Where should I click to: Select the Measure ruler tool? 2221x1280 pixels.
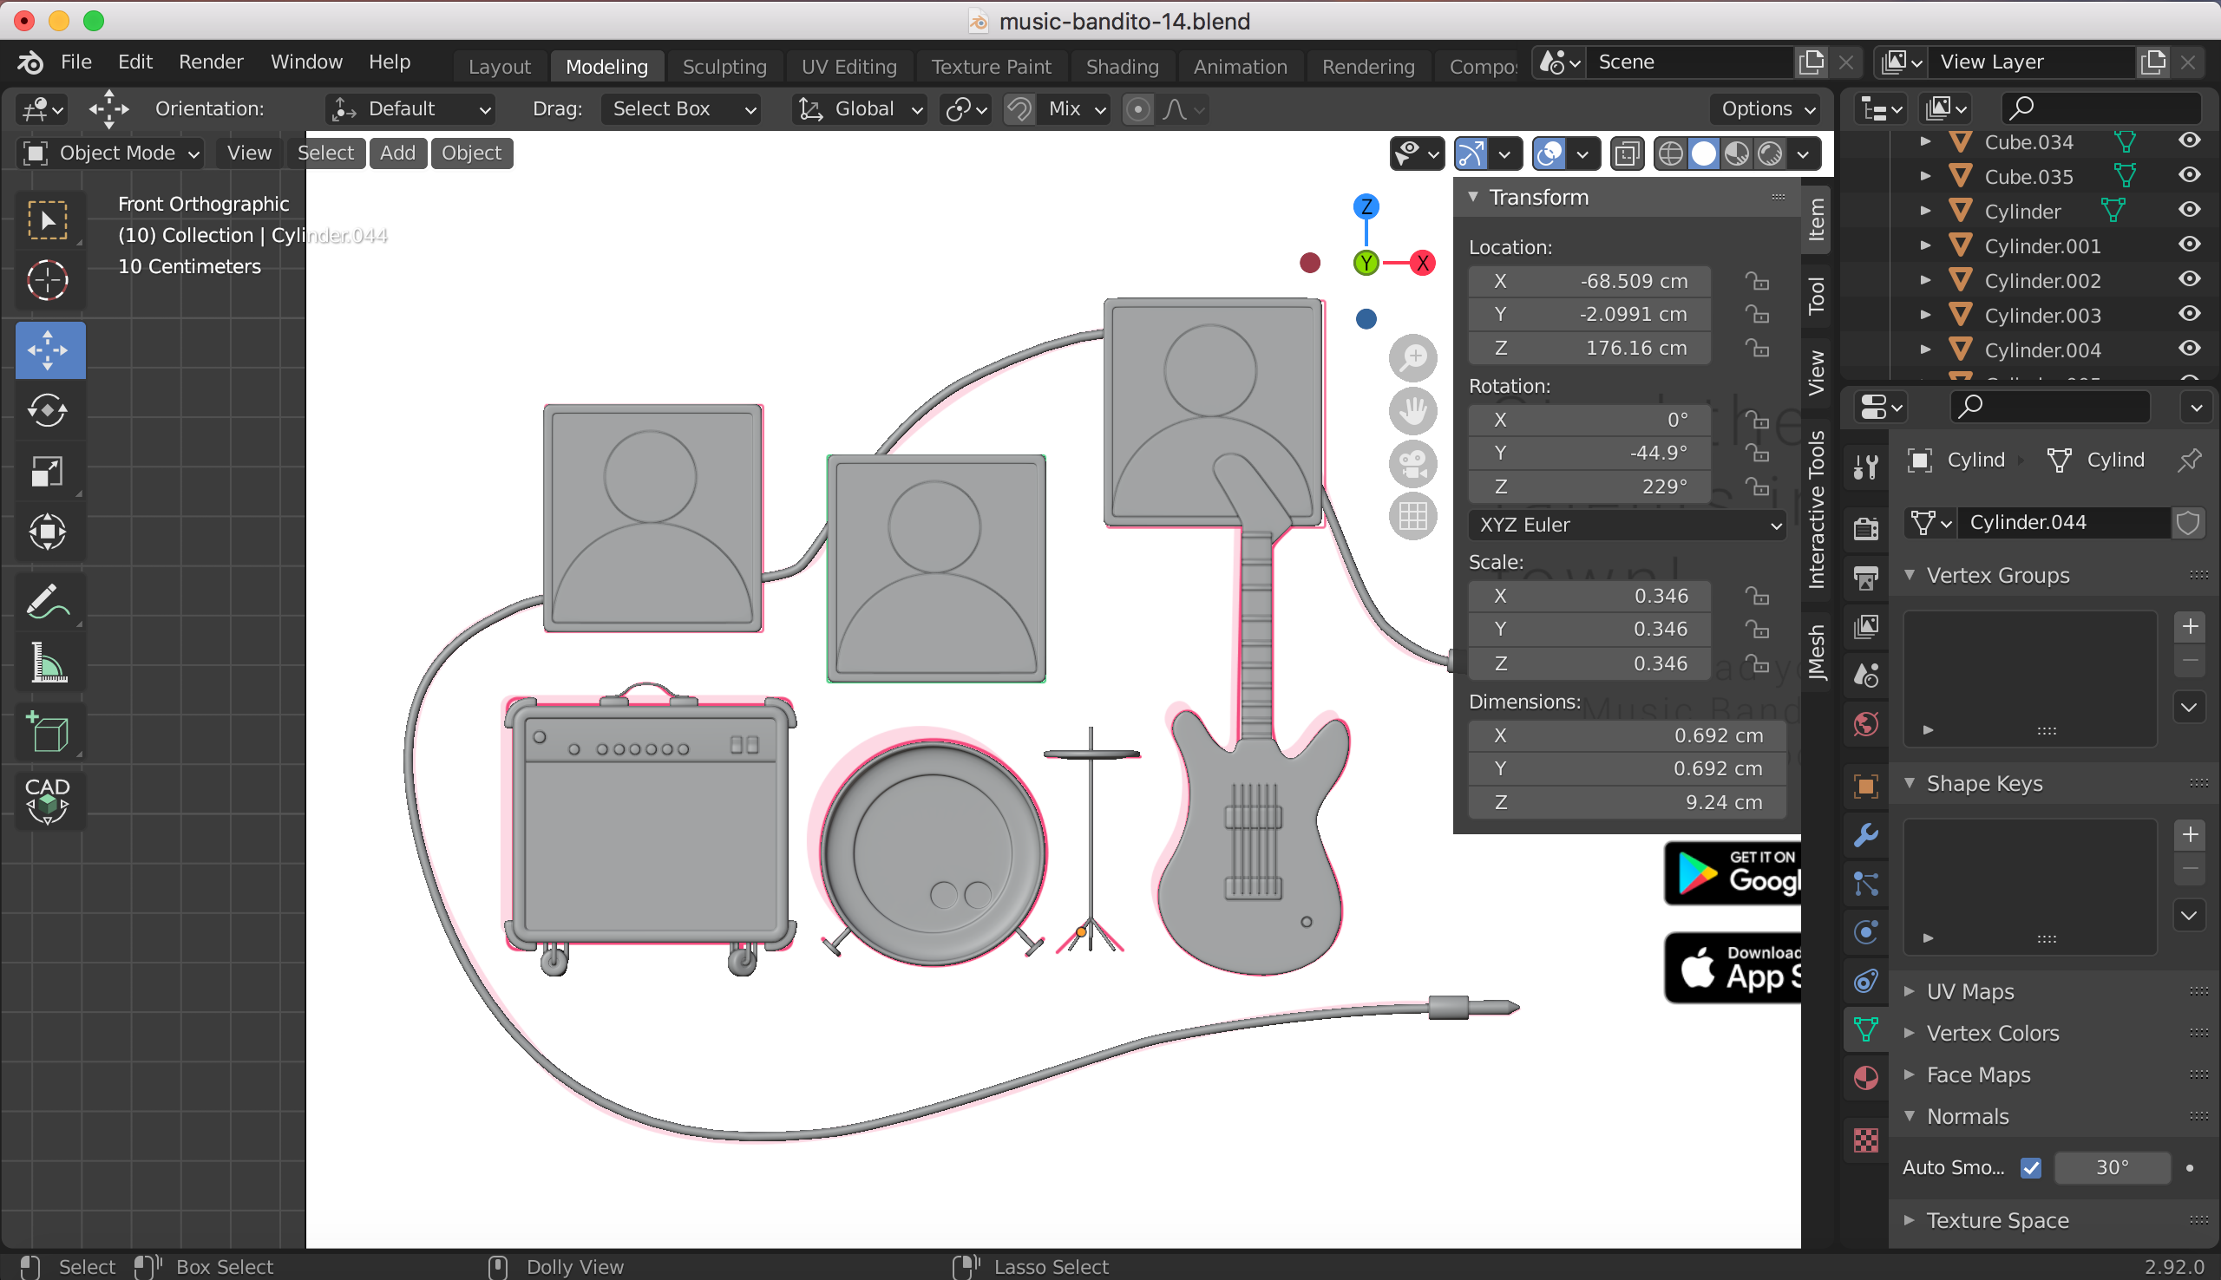coord(49,663)
